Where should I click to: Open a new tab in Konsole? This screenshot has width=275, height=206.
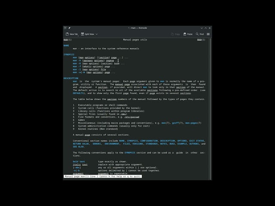point(72,34)
